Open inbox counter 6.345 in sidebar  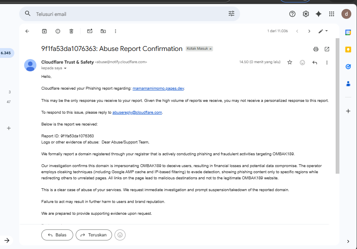coord(6,53)
